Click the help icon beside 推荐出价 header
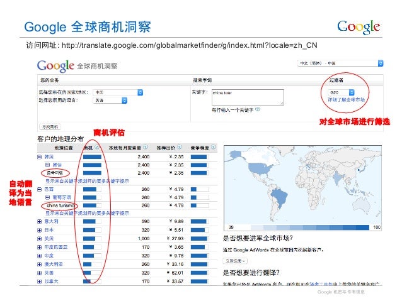The height and width of the screenshot is (301, 402). tap(180, 147)
